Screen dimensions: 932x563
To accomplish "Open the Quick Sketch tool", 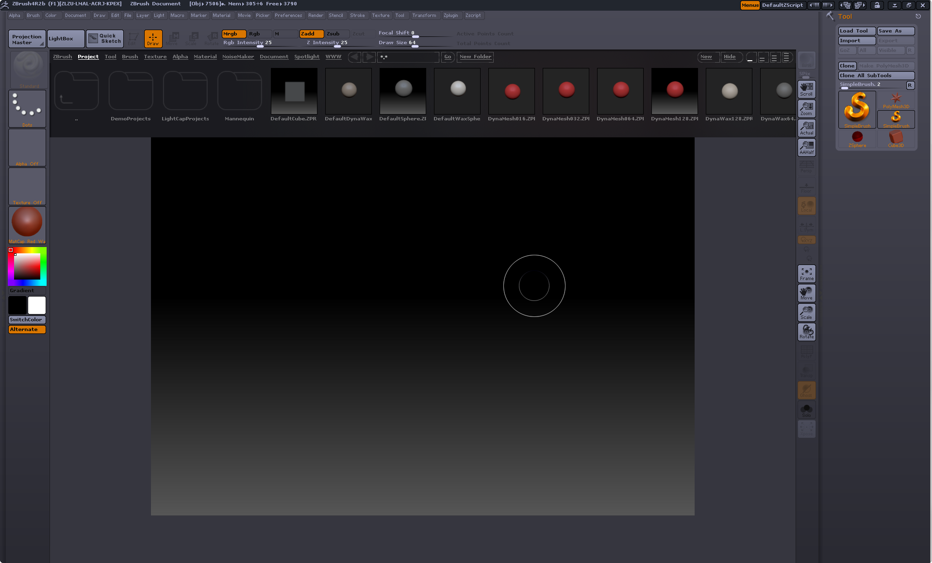I will point(105,38).
